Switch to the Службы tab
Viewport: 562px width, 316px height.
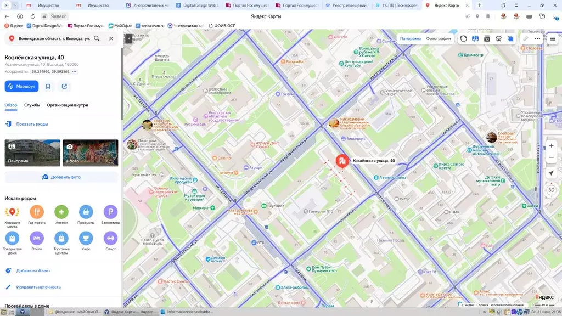click(x=32, y=105)
